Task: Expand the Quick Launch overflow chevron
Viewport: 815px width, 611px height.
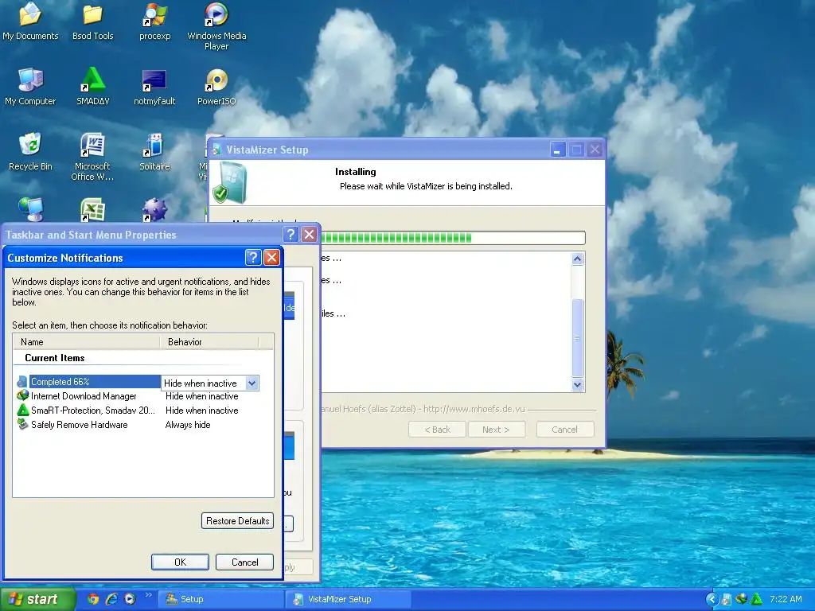Action: click(x=149, y=595)
